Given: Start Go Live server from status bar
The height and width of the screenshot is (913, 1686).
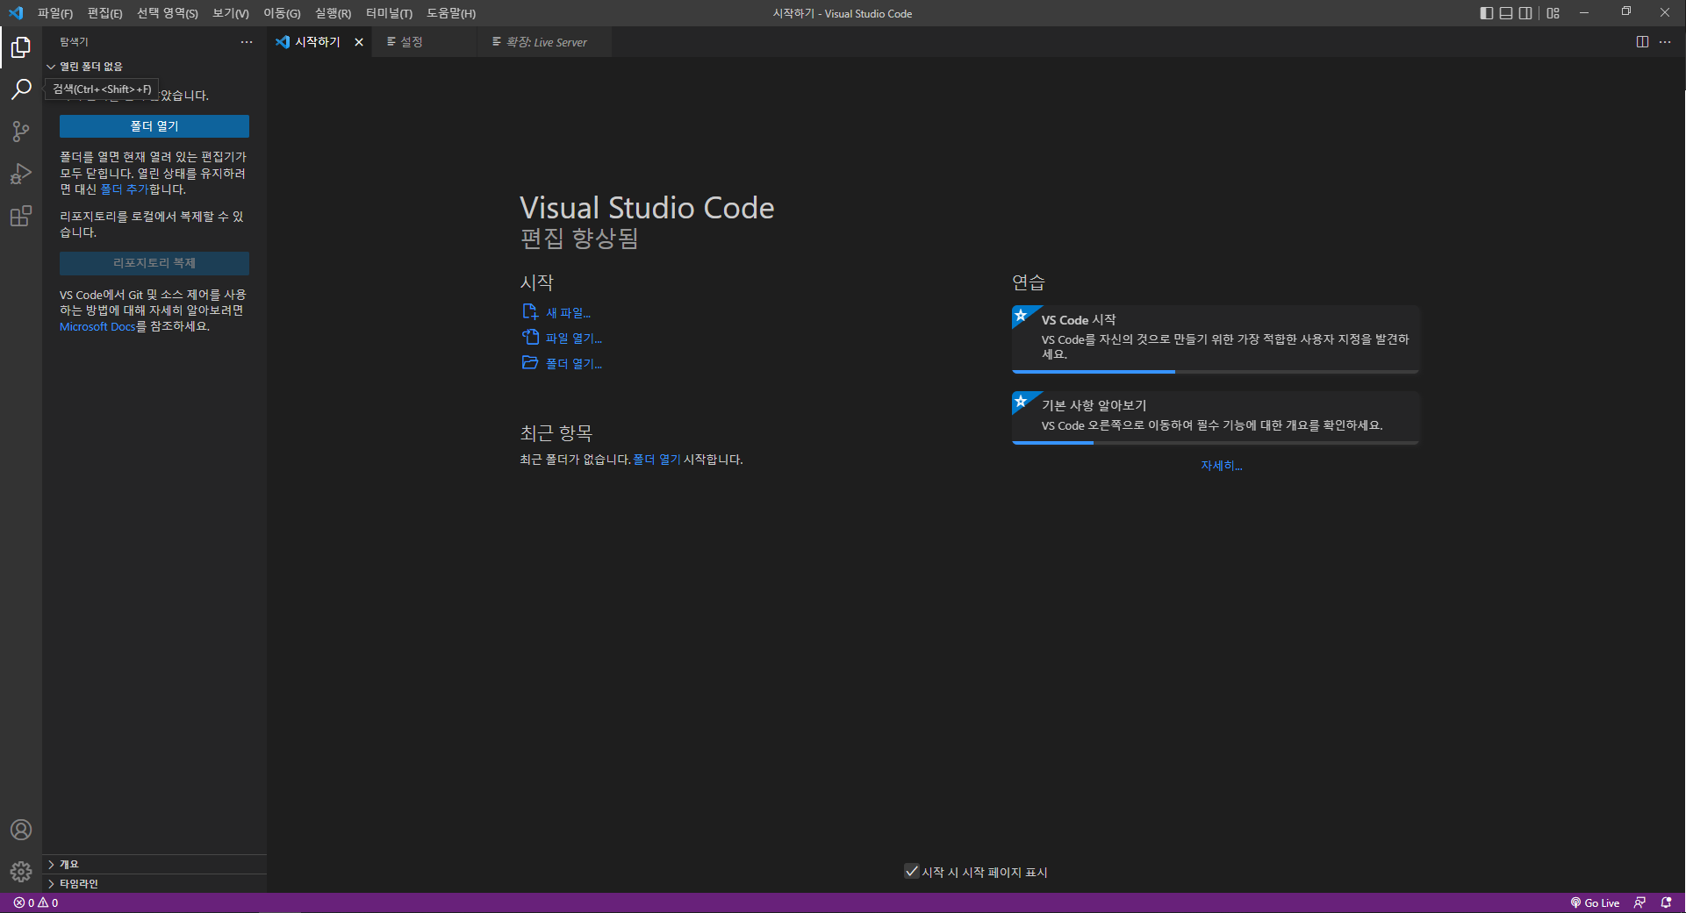Looking at the screenshot, I should [x=1595, y=902].
